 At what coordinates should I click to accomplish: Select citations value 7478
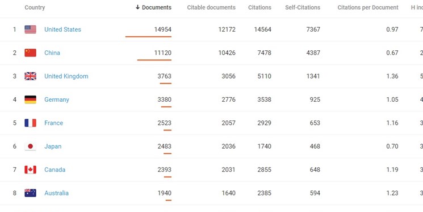coord(265,53)
